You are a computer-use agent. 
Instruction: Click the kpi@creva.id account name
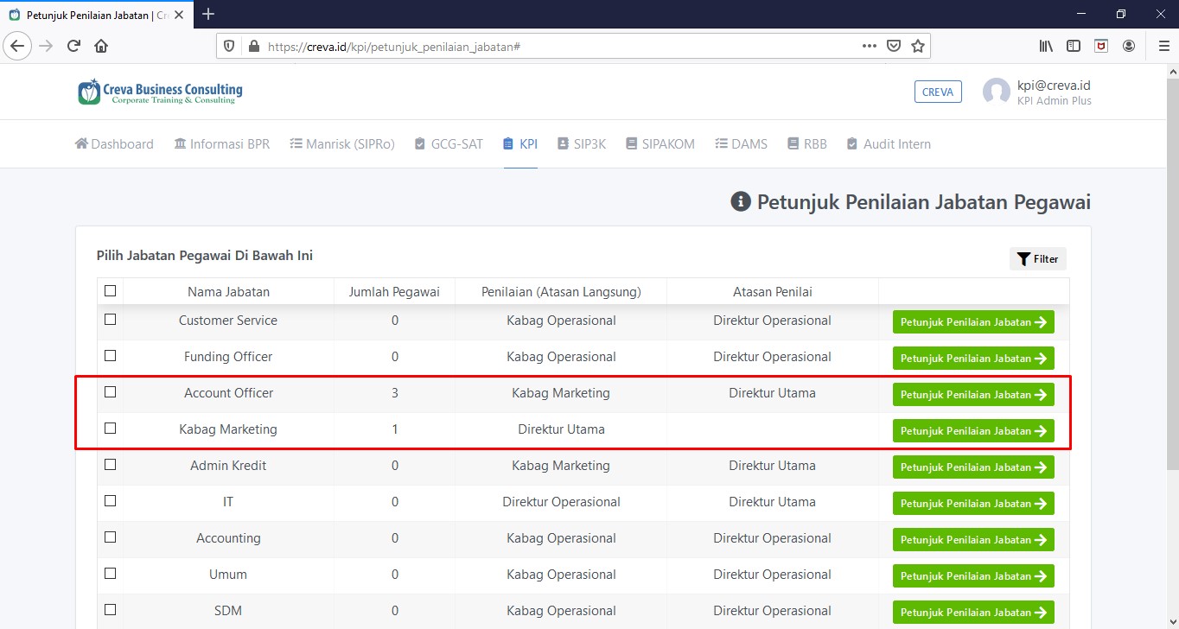pos(1054,85)
